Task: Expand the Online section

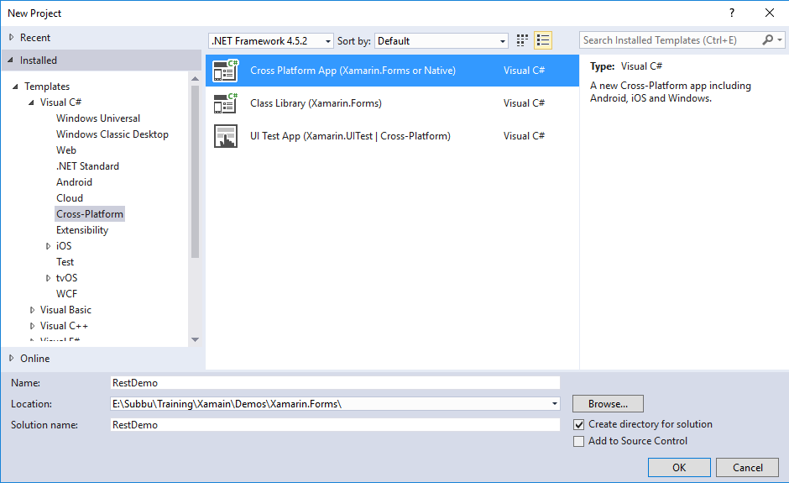Action: tap(11, 358)
